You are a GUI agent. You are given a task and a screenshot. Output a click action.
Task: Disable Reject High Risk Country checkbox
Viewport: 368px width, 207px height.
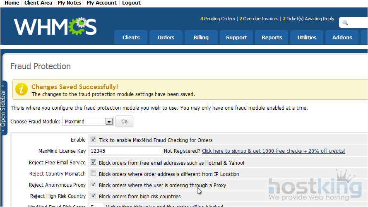[93, 196]
